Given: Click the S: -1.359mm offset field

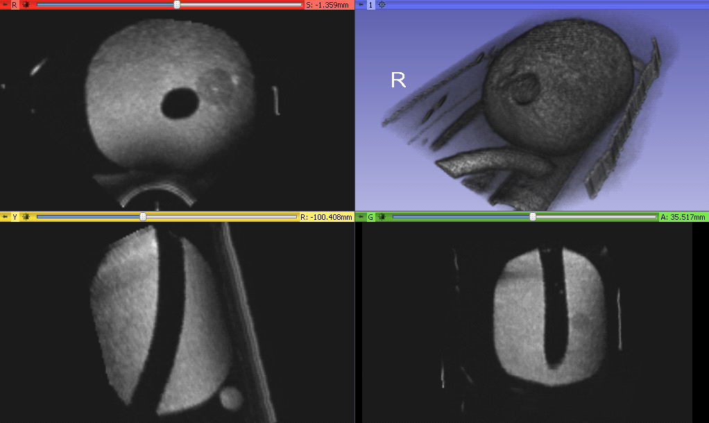Looking at the screenshot, I should [x=327, y=5].
